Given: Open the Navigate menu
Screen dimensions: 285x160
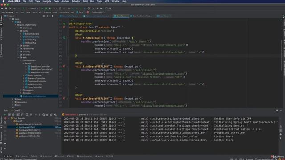Looking at the screenshot, I should point(47,1).
